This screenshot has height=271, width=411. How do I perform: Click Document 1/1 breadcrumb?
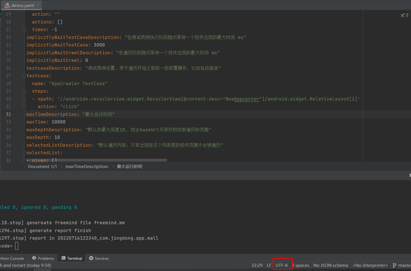[x=42, y=166]
